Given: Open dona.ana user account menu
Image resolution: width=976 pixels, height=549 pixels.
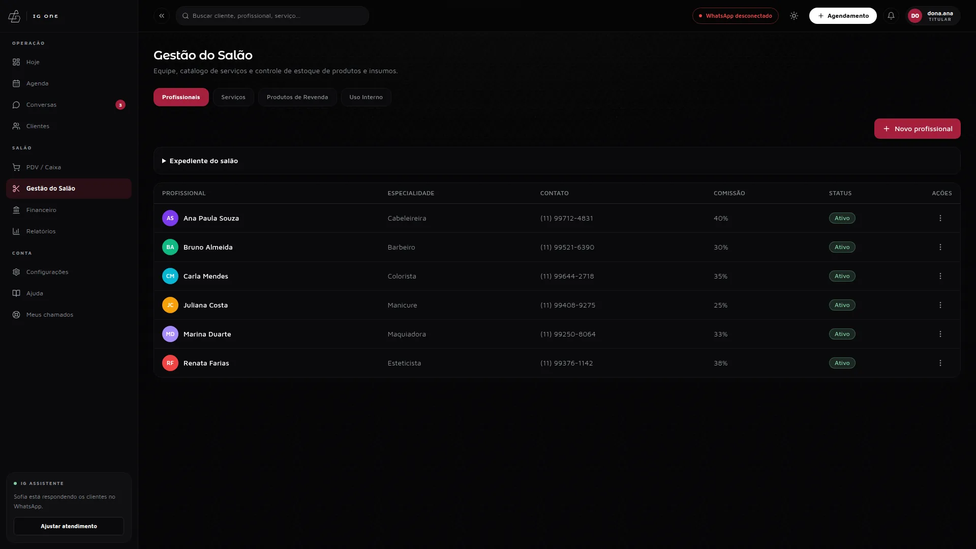Looking at the screenshot, I should point(933,16).
